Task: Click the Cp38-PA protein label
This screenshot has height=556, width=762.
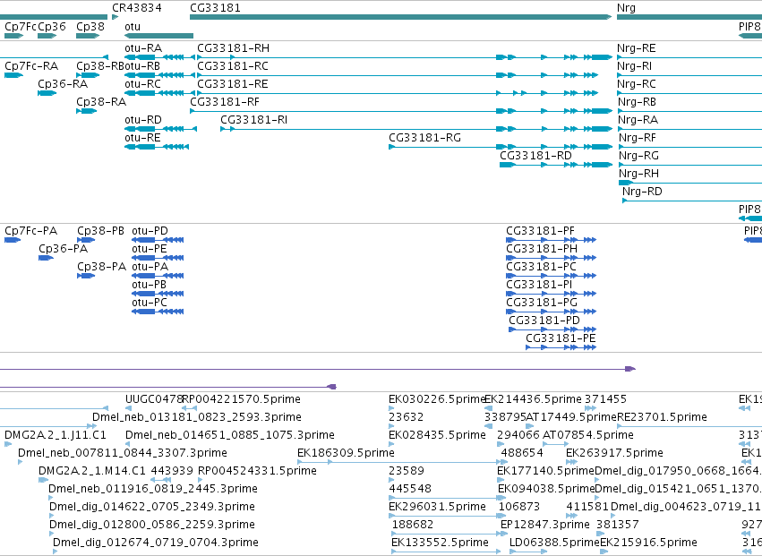Action: pyautogui.click(x=101, y=267)
